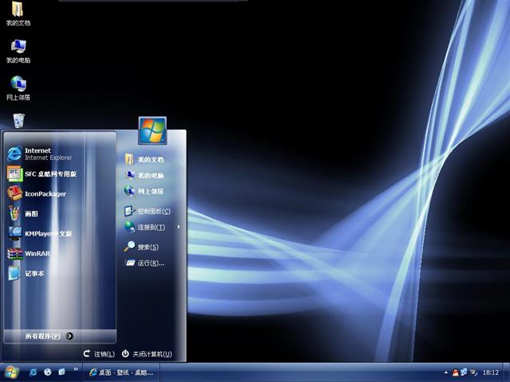
Task: Click the 注销(L) log off button
Action: click(x=99, y=353)
